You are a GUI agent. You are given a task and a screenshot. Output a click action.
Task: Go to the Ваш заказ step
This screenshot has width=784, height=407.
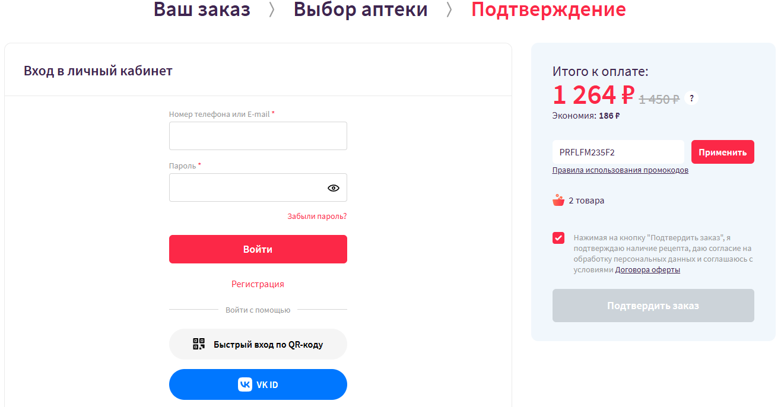coord(202,10)
